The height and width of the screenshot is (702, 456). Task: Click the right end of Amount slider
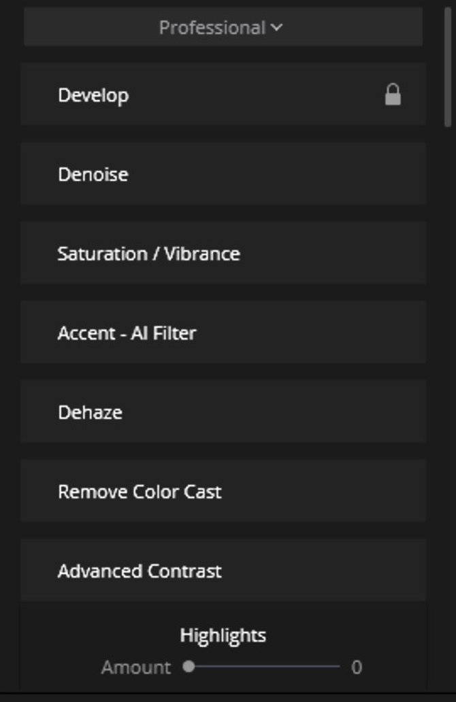338,667
